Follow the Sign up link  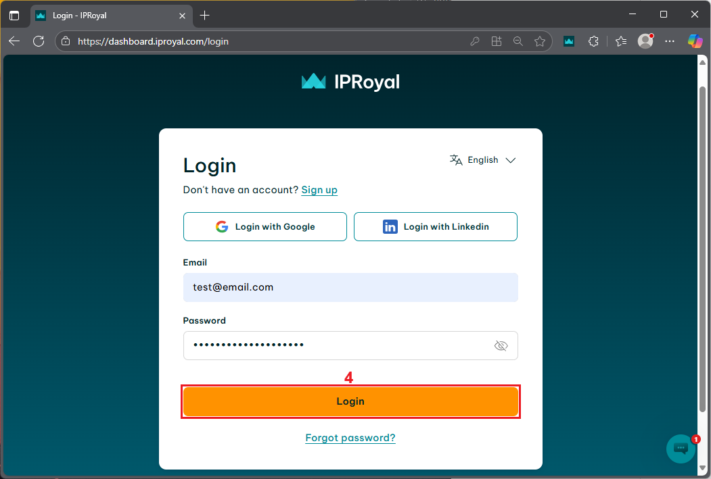pyautogui.click(x=319, y=190)
